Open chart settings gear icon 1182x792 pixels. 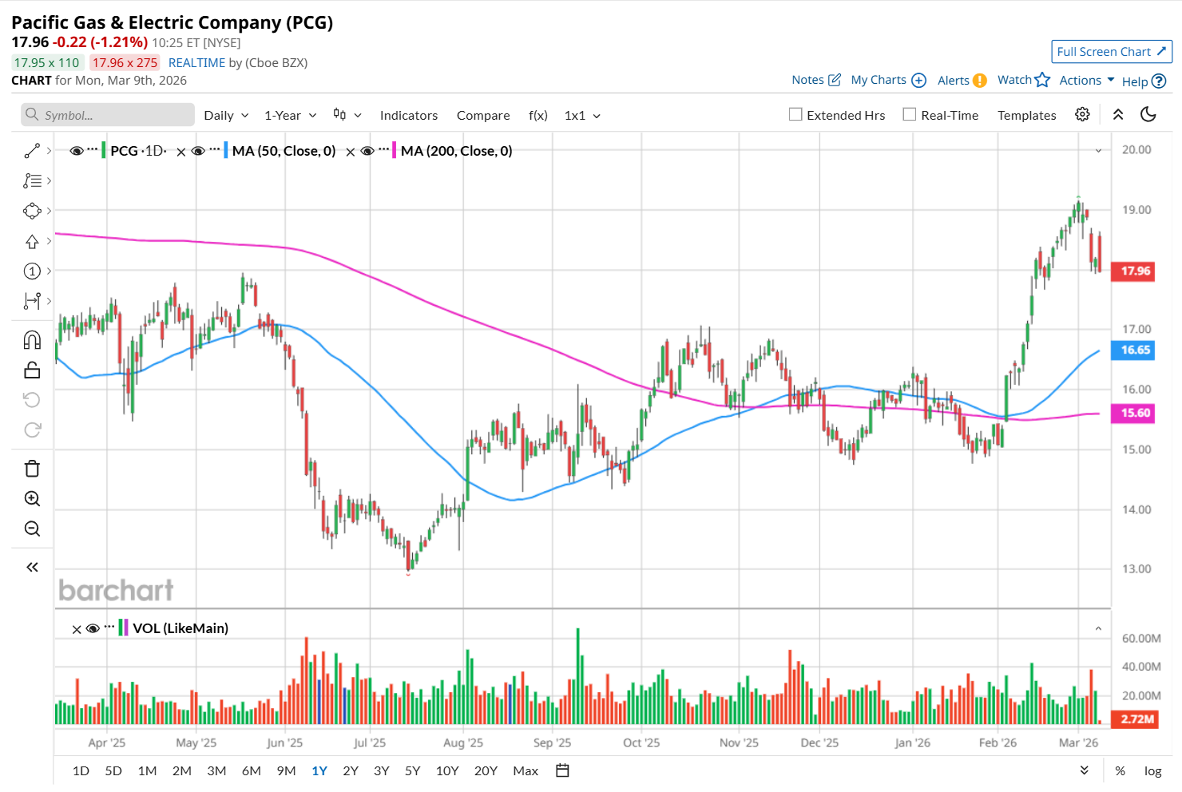click(x=1082, y=114)
